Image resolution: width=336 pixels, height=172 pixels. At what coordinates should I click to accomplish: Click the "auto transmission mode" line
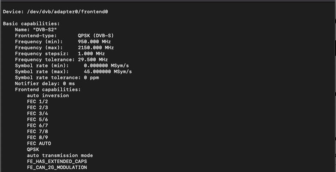[60, 155]
